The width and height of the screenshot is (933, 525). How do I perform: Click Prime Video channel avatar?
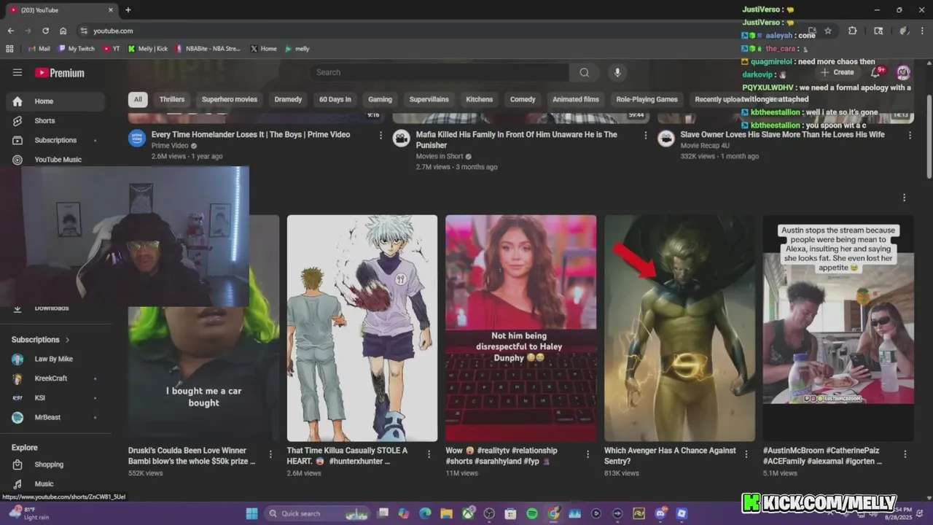pos(137,139)
